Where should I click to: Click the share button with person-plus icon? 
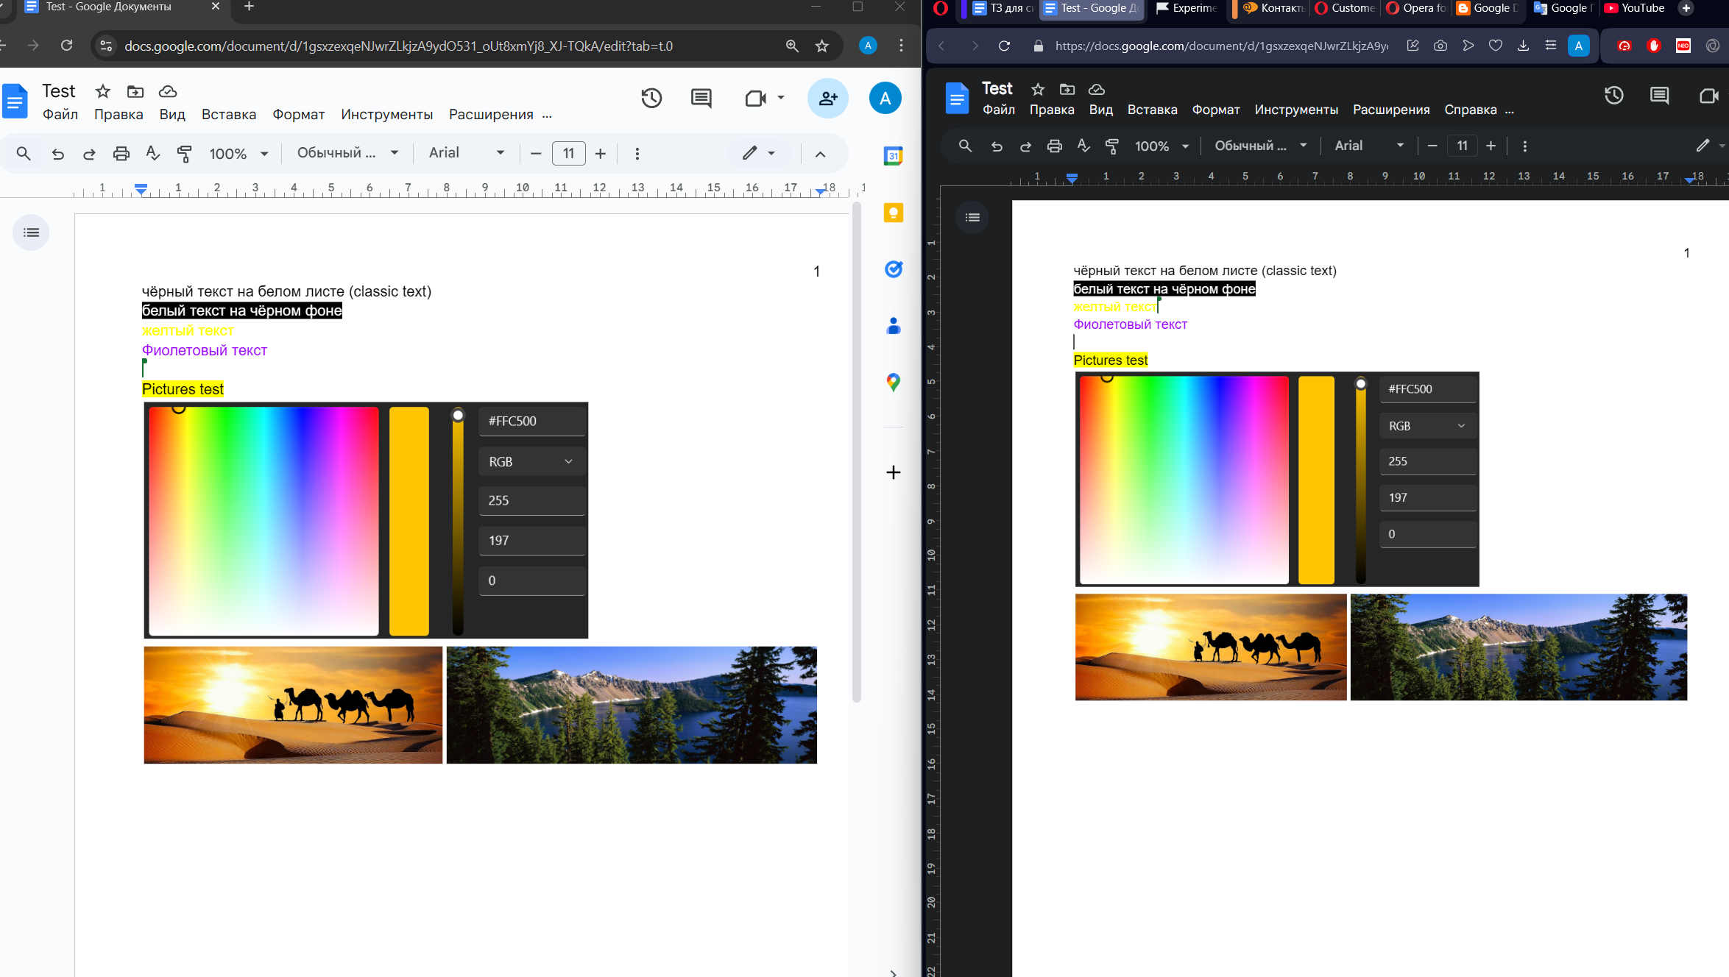[828, 99]
